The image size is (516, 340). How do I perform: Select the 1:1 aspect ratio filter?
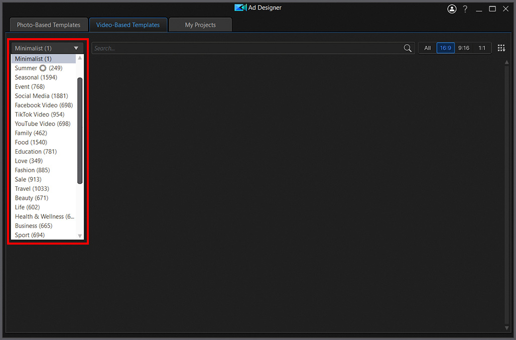click(482, 48)
